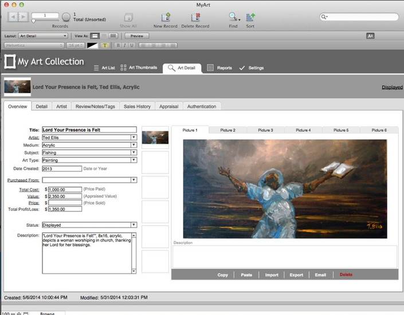
Task: Open the Art Thumbnails view
Action: [139, 68]
